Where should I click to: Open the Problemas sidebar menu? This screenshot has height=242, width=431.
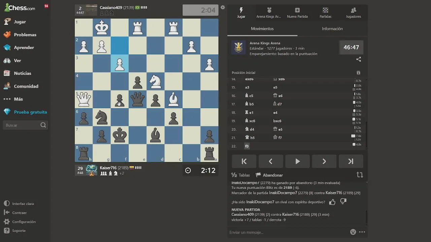25,35
